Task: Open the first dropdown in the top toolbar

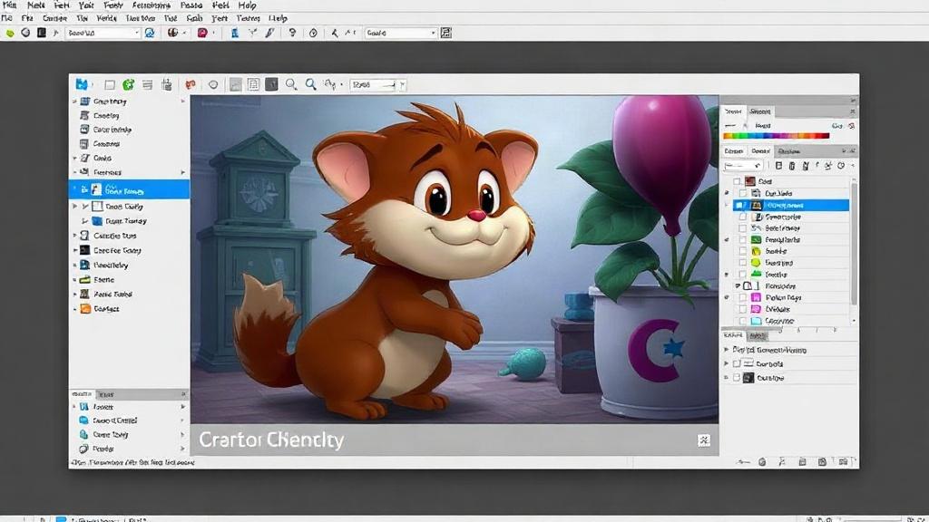Action: (103, 33)
